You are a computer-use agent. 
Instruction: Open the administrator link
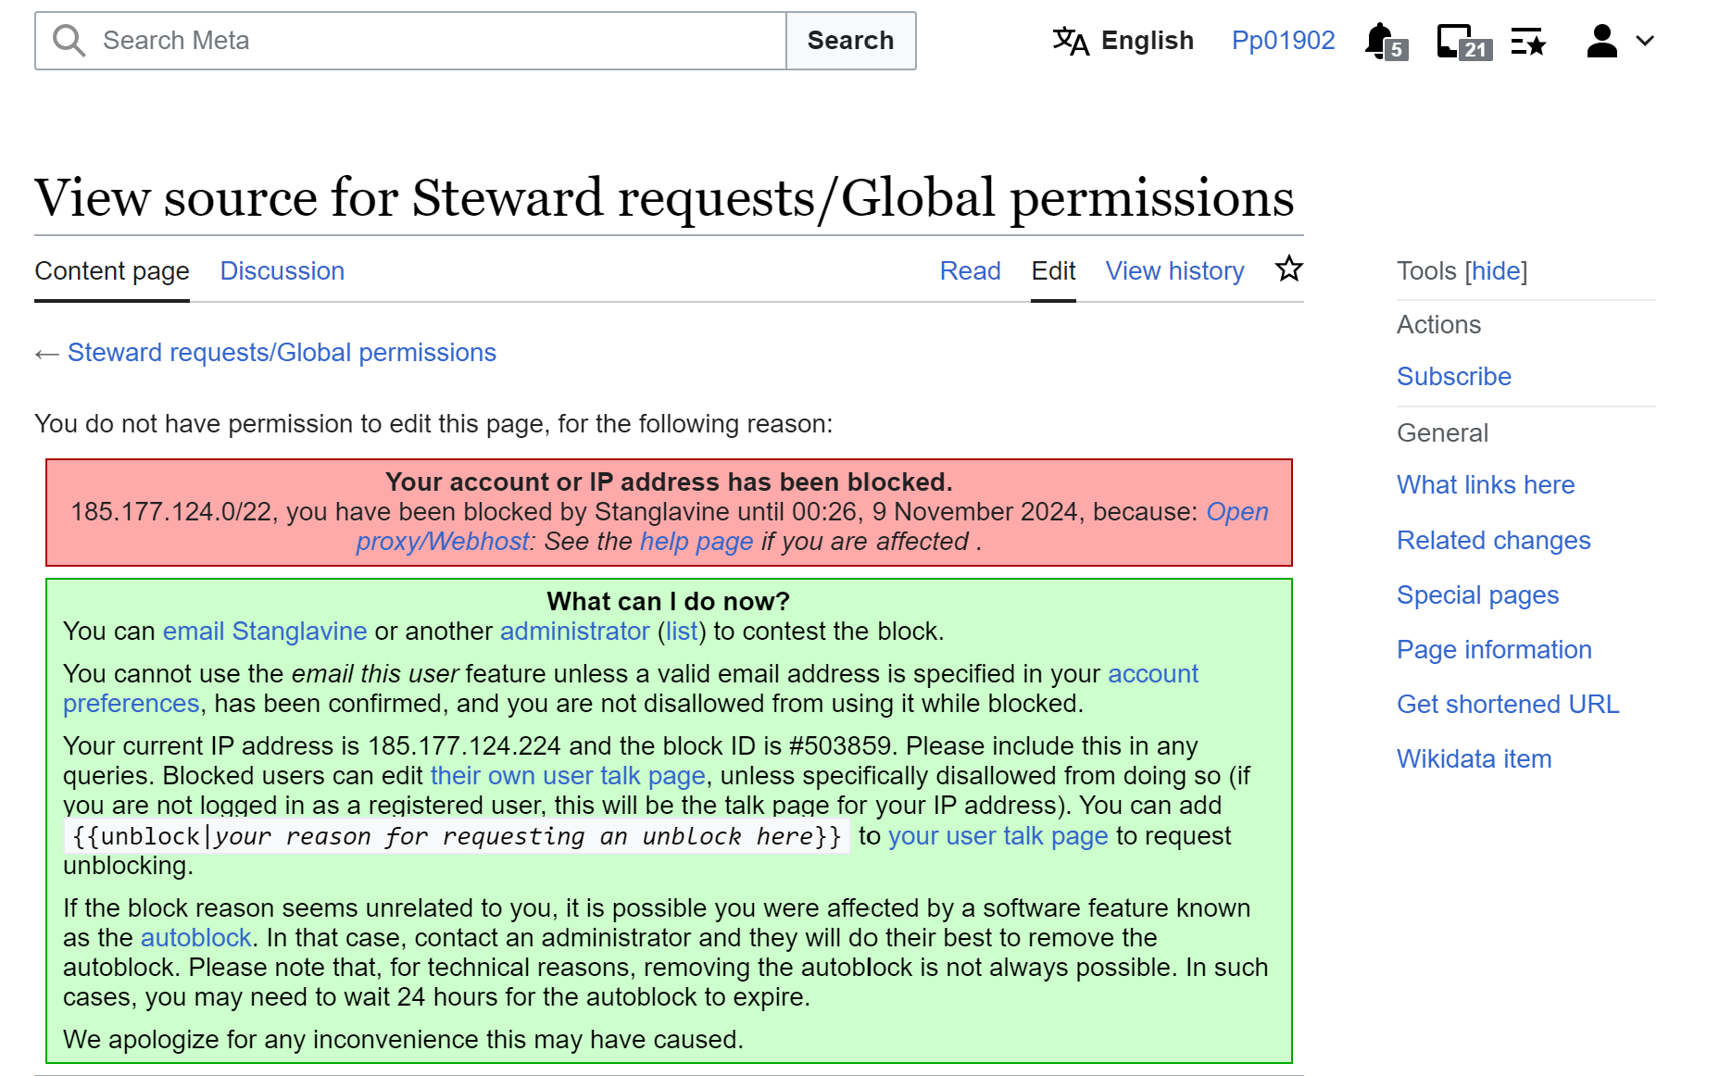click(x=574, y=632)
